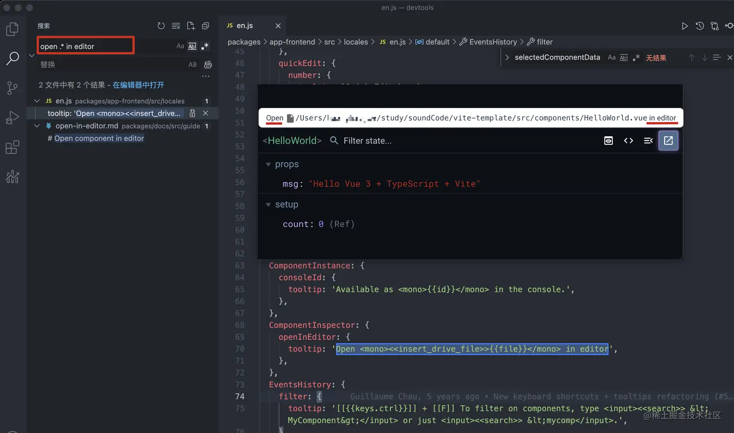Image resolution: width=734 pixels, height=433 pixels.
Task: Switch to the en.js editor tab
Action: pos(245,26)
